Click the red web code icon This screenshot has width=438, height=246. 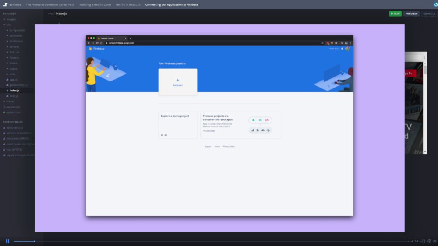(x=267, y=120)
